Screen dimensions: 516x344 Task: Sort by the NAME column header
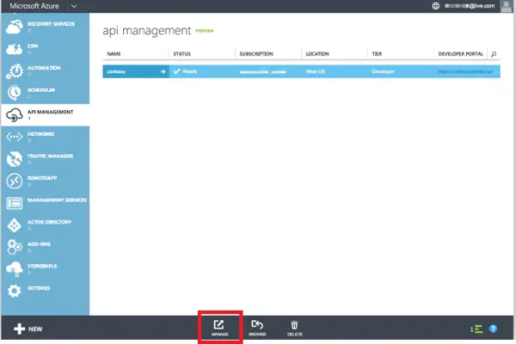[x=114, y=53]
